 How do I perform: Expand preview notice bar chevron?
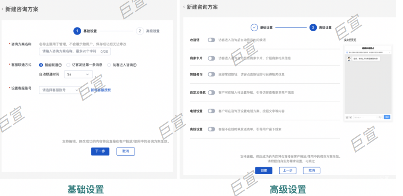click(x=389, y=52)
